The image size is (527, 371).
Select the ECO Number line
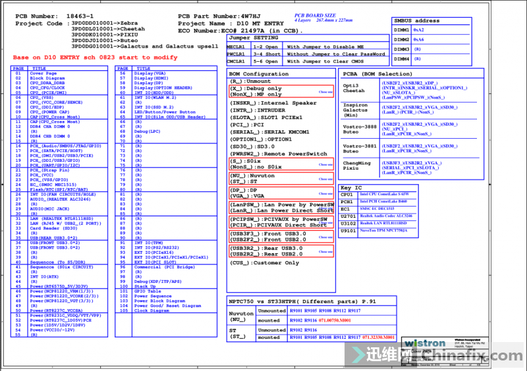coord(240,31)
